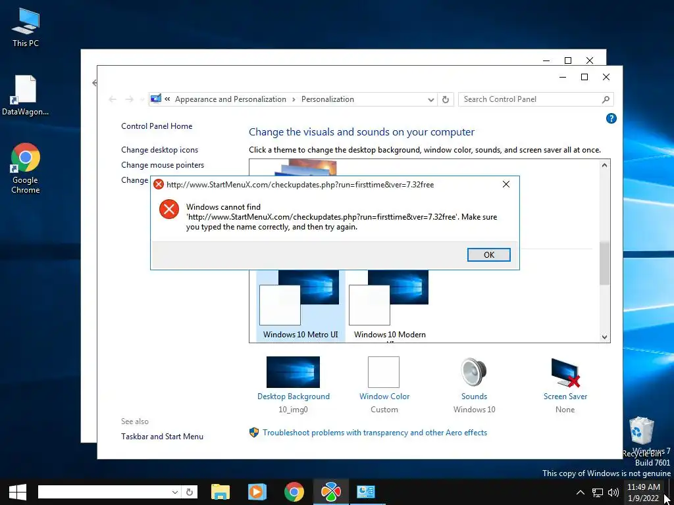Maximize the Personalization window

coord(584,77)
